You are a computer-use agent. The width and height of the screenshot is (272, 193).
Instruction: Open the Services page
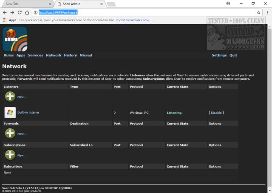[x=36, y=55]
